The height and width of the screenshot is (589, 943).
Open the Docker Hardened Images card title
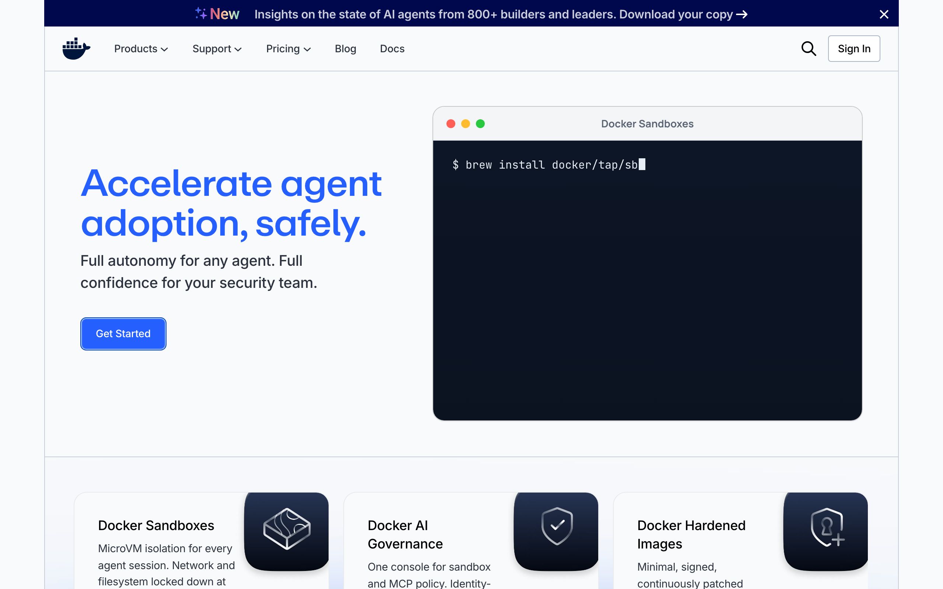click(691, 535)
